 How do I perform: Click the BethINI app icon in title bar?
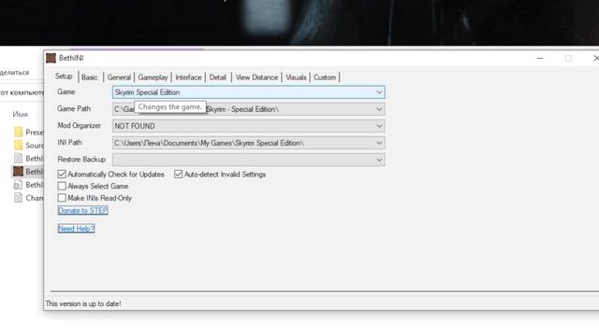(x=51, y=58)
